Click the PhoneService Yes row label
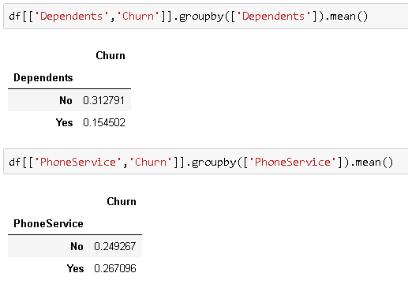This screenshot has width=408, height=288. click(75, 268)
